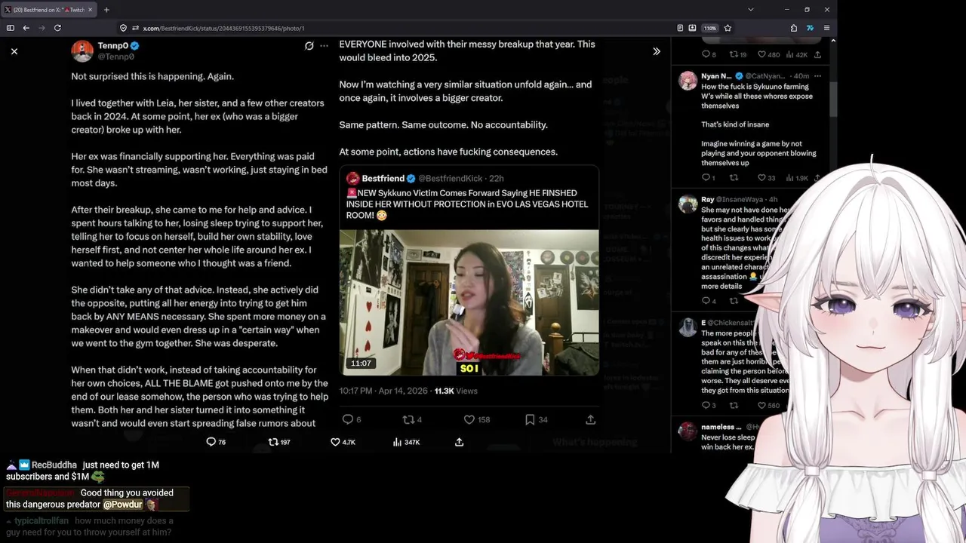
Task: Open Tenn0's profile avatar
Action: [x=82, y=51]
